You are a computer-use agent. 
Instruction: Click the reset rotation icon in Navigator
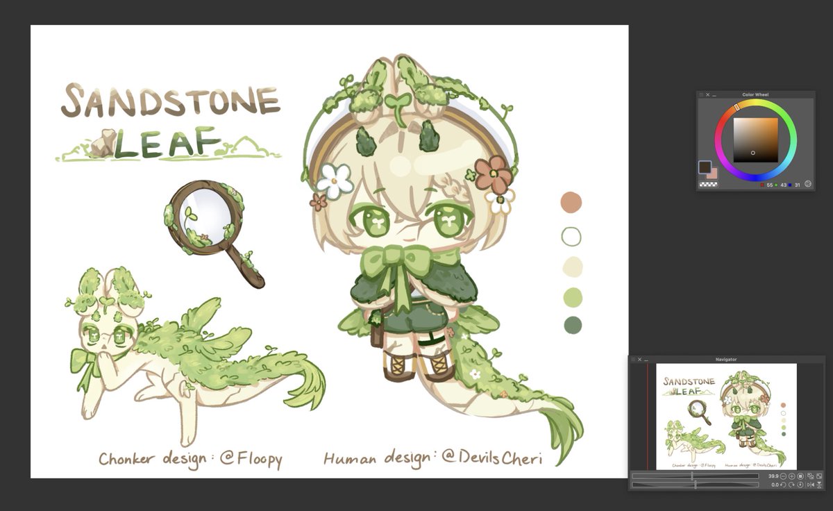800,484
